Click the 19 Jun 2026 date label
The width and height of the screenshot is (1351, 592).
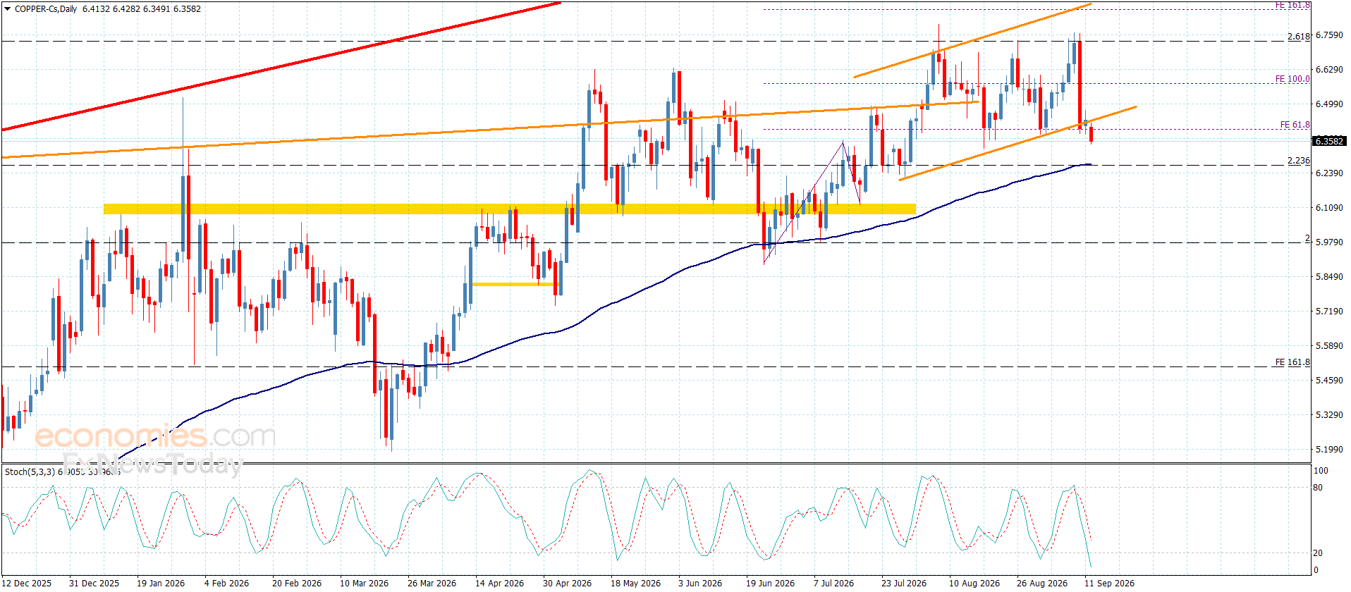771,584
